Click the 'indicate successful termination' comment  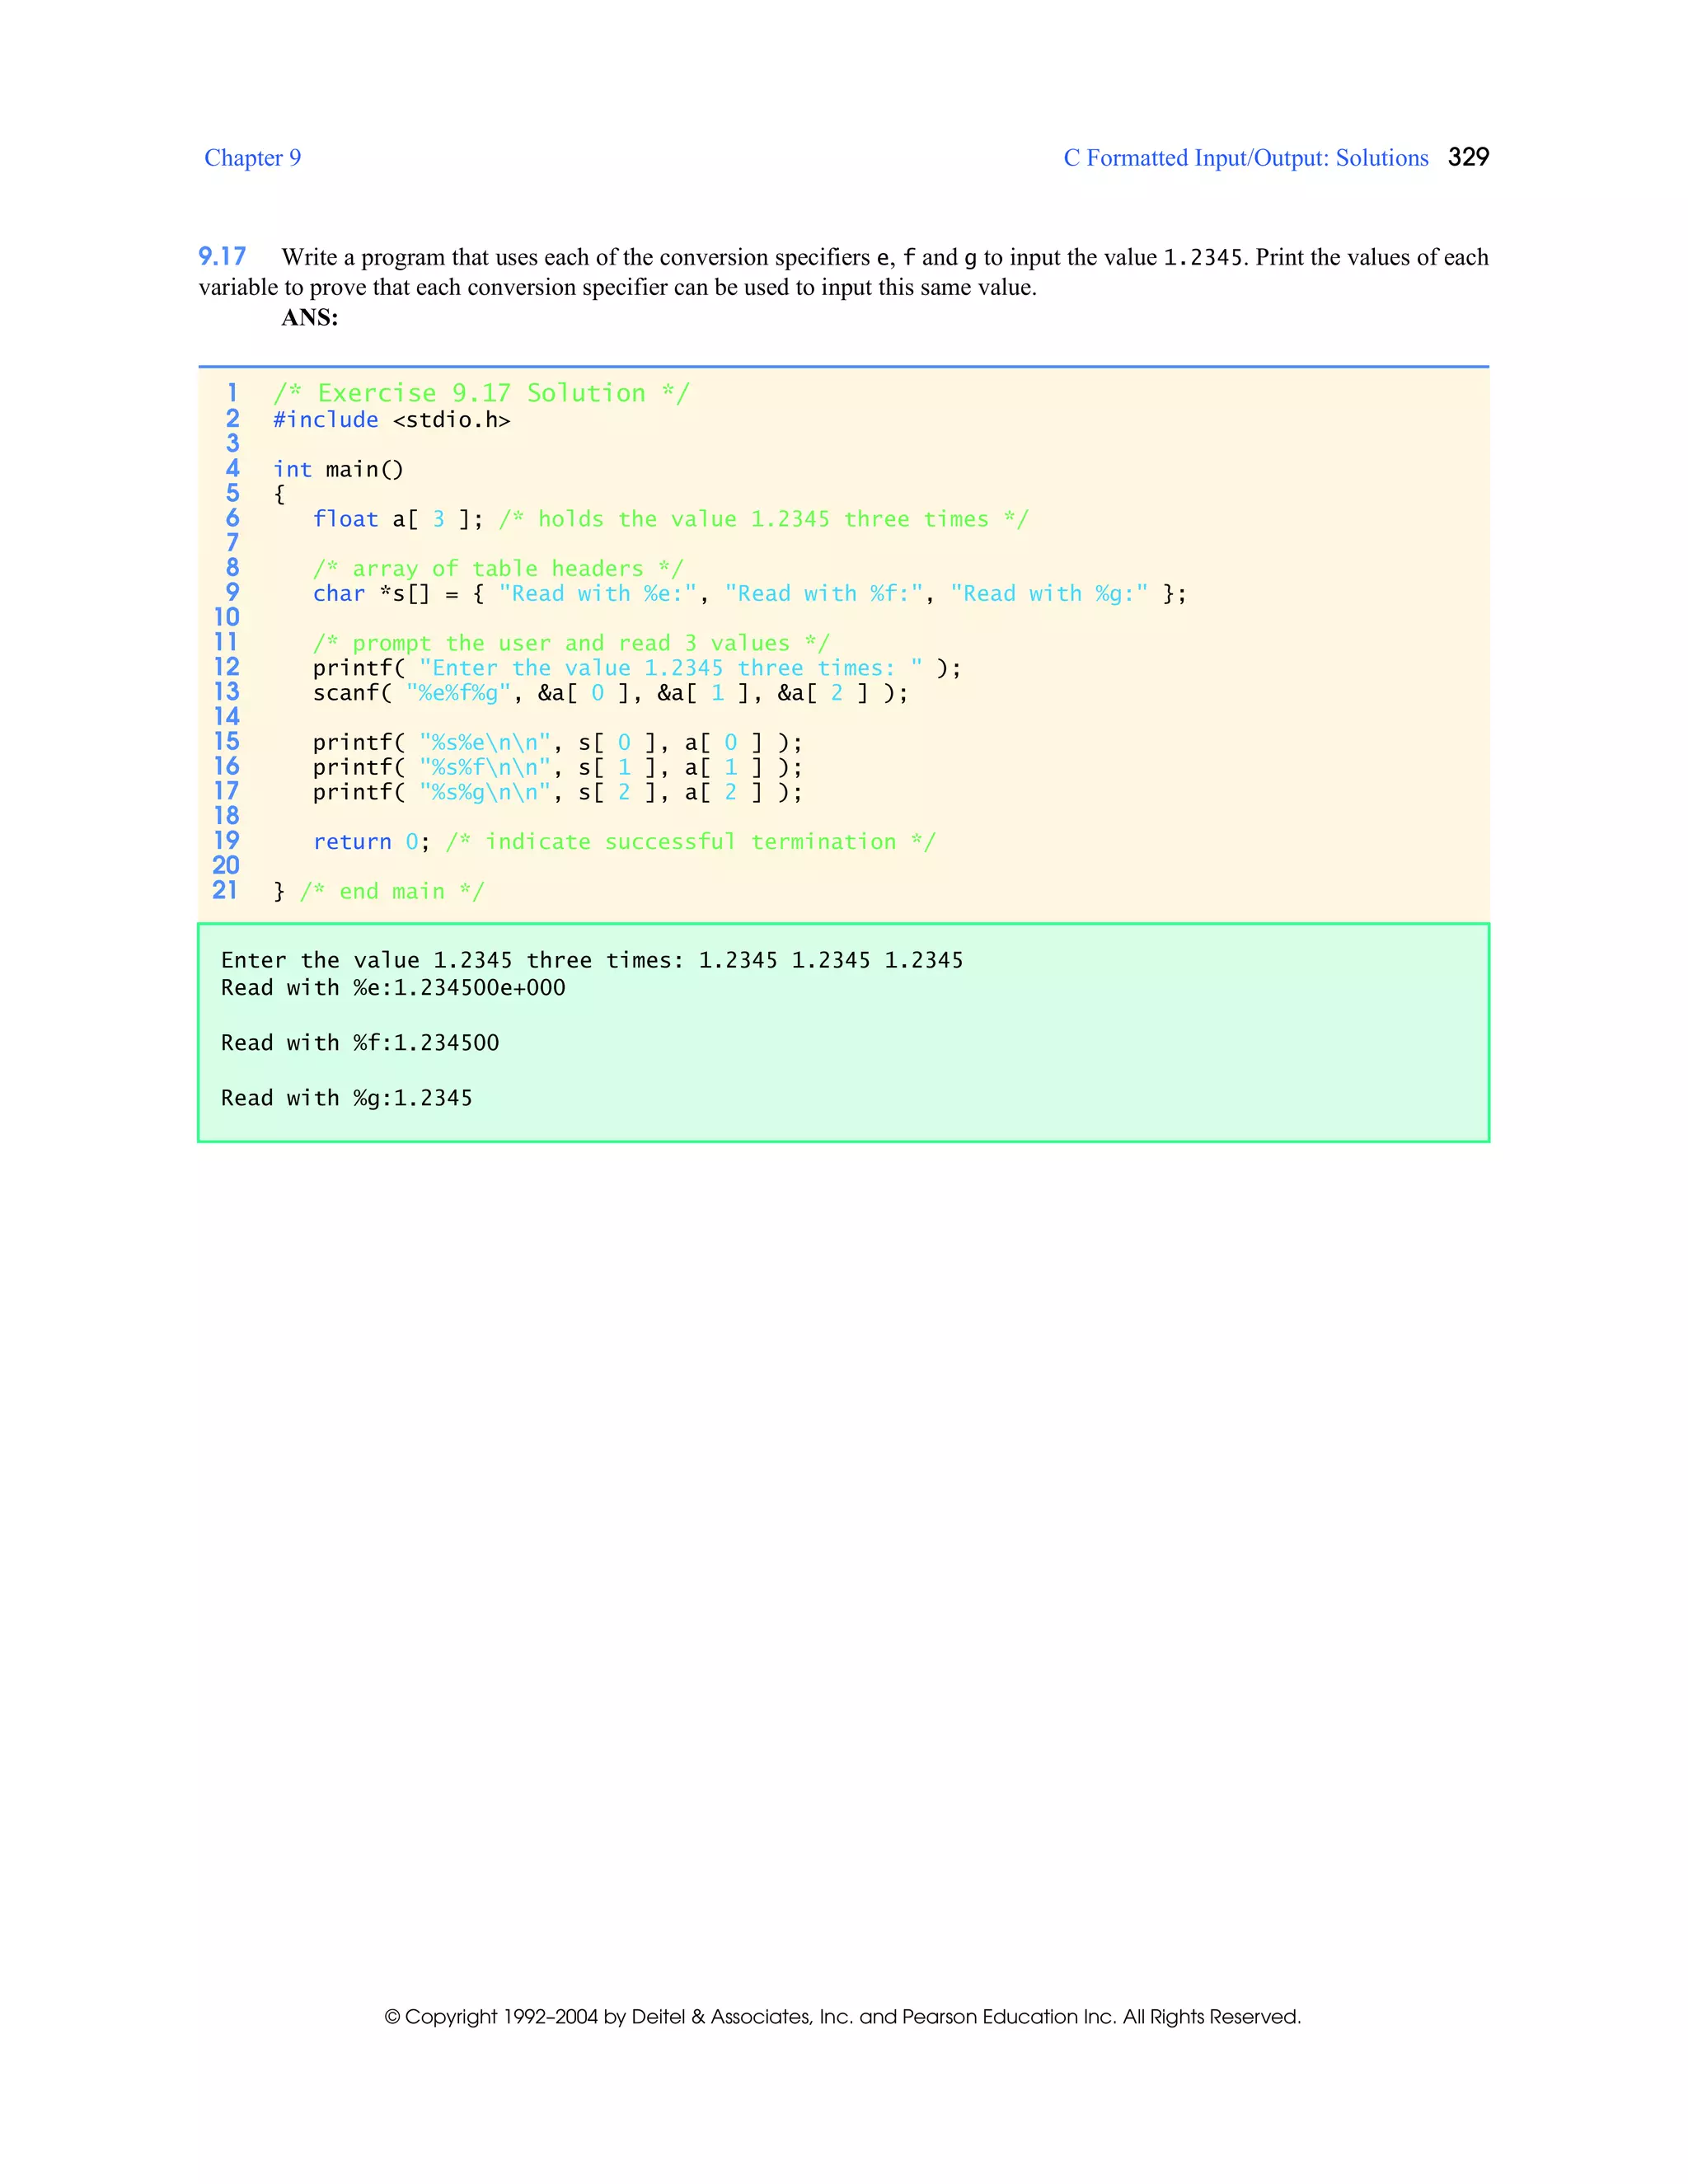point(691,842)
